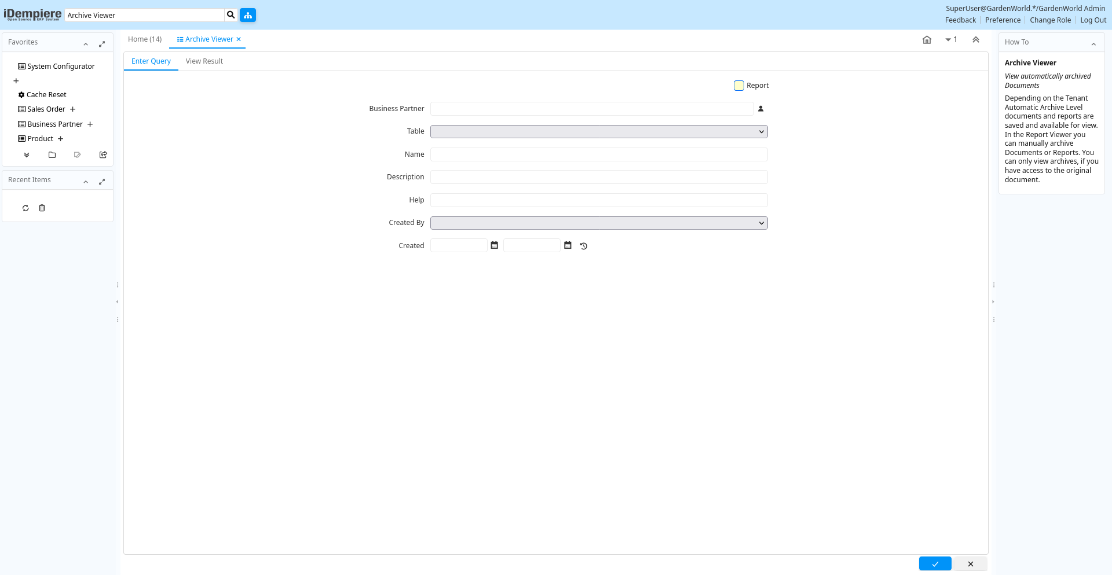The image size is (1112, 575).
Task: Open the first Created date calendar picker
Action: pos(494,246)
